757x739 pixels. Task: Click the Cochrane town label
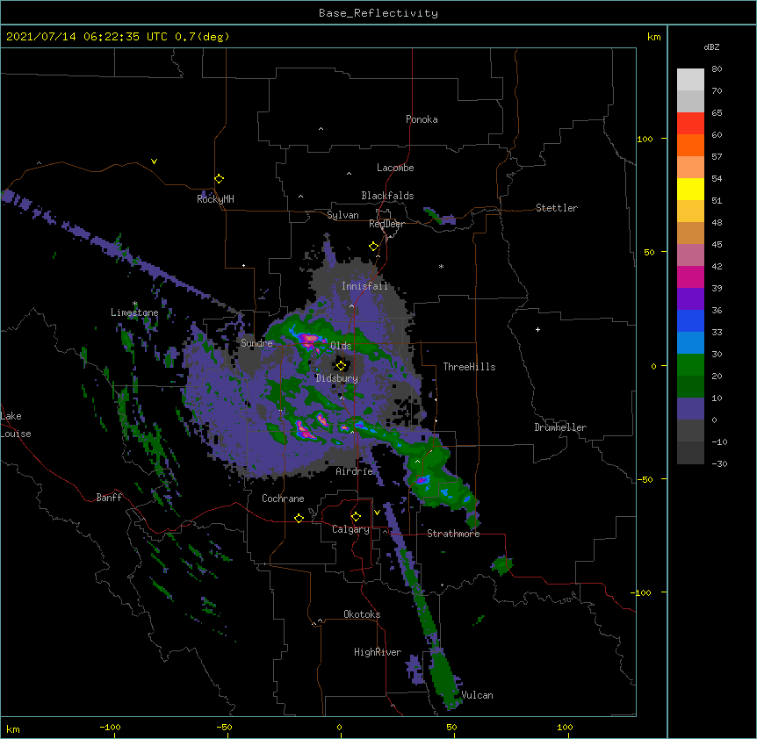pos(283,499)
